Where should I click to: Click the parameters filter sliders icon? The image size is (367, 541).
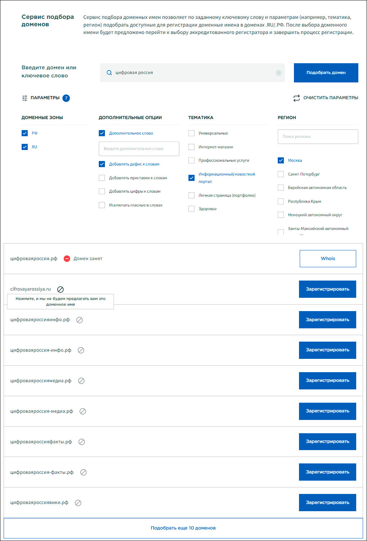(24, 98)
